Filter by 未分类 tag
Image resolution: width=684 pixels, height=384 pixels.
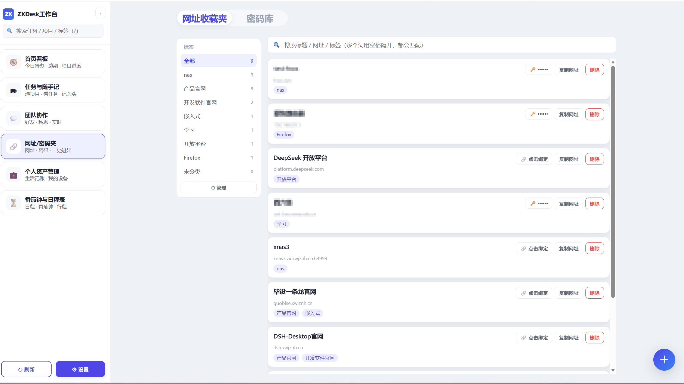point(218,172)
